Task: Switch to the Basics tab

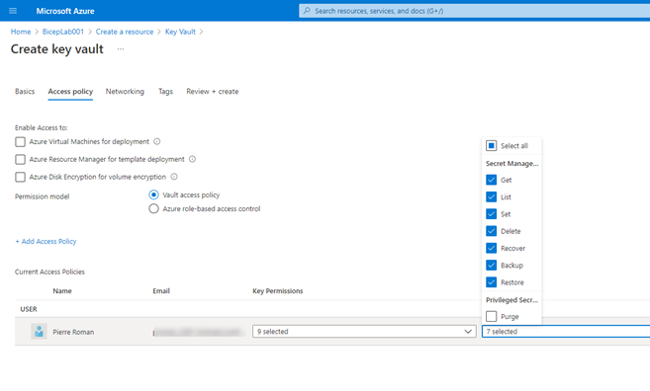Action: pos(25,92)
